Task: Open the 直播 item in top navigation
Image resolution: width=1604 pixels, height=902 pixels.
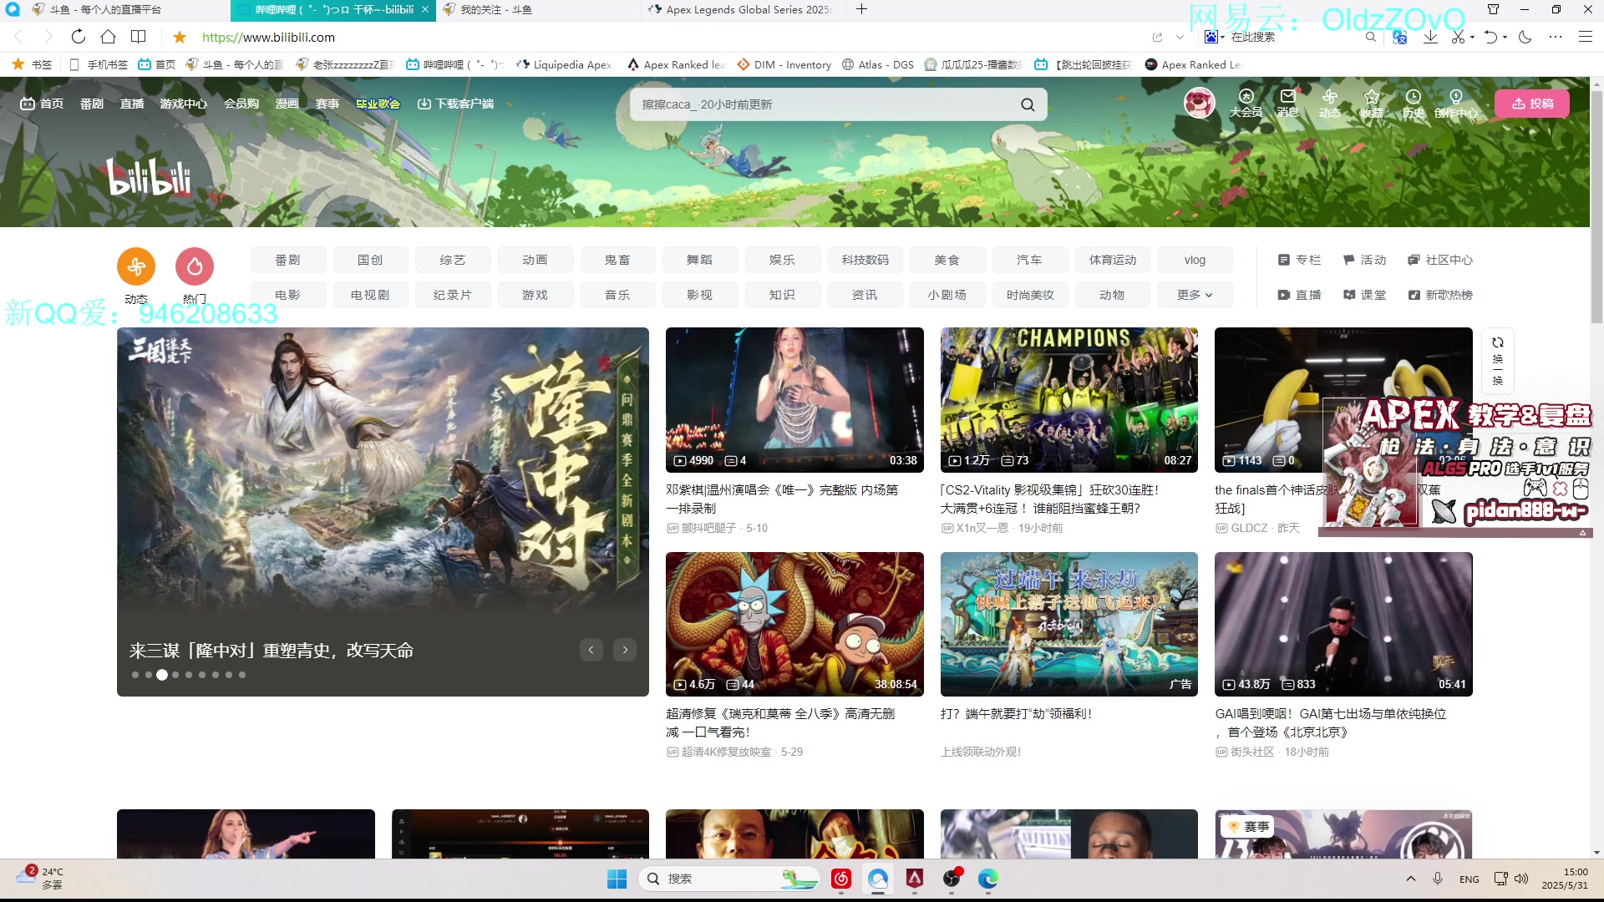Action: tap(132, 104)
